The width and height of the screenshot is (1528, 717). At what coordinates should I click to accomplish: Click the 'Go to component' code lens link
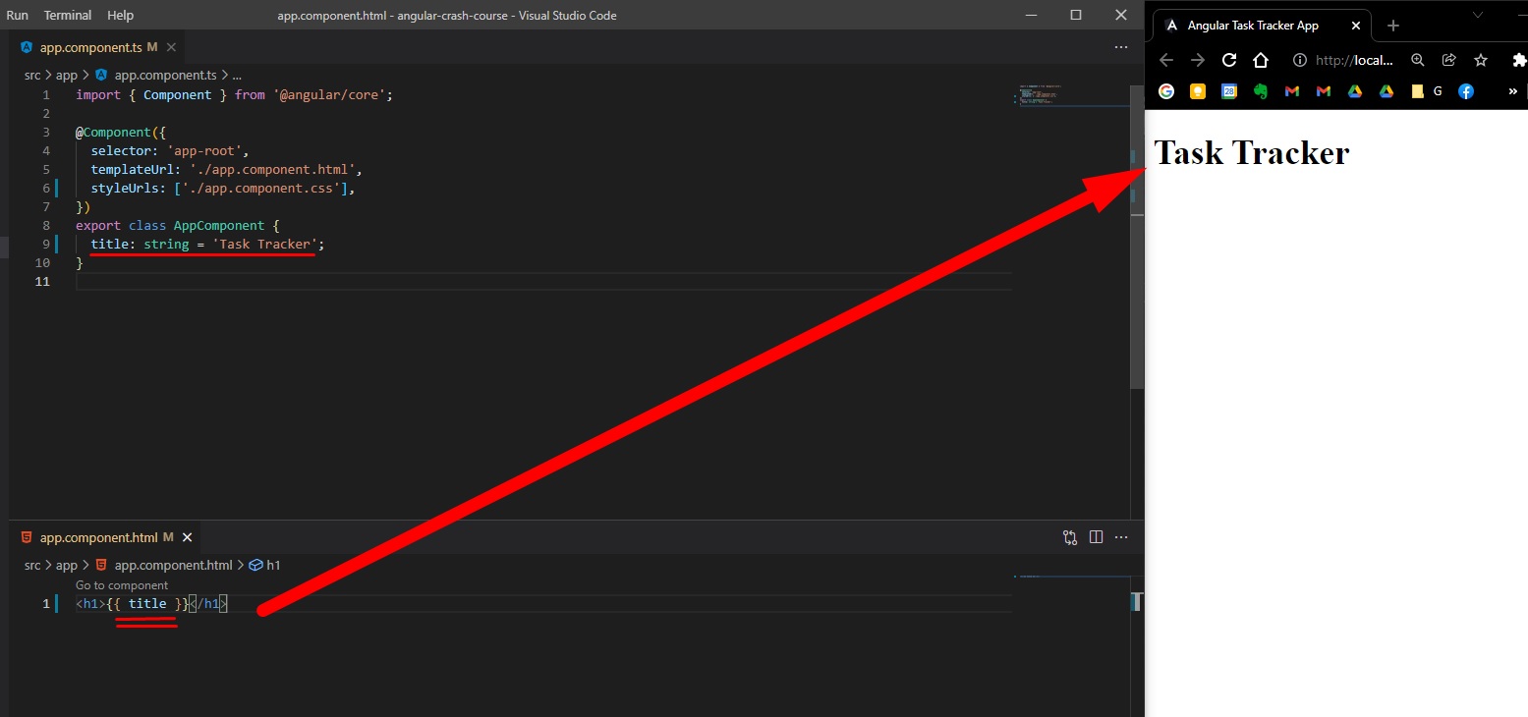click(x=122, y=585)
